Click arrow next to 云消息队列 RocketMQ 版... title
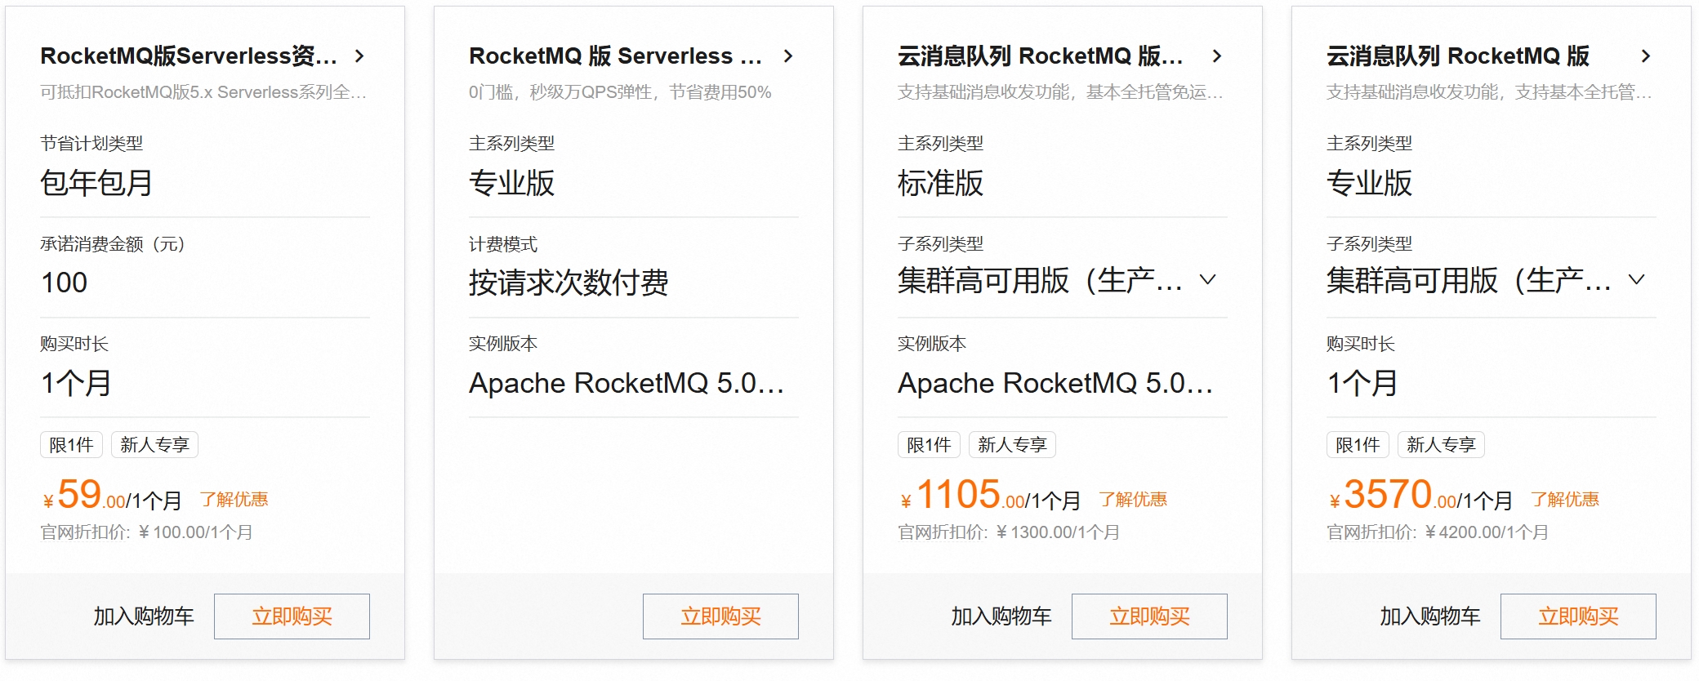The width and height of the screenshot is (1699, 681). [1217, 56]
